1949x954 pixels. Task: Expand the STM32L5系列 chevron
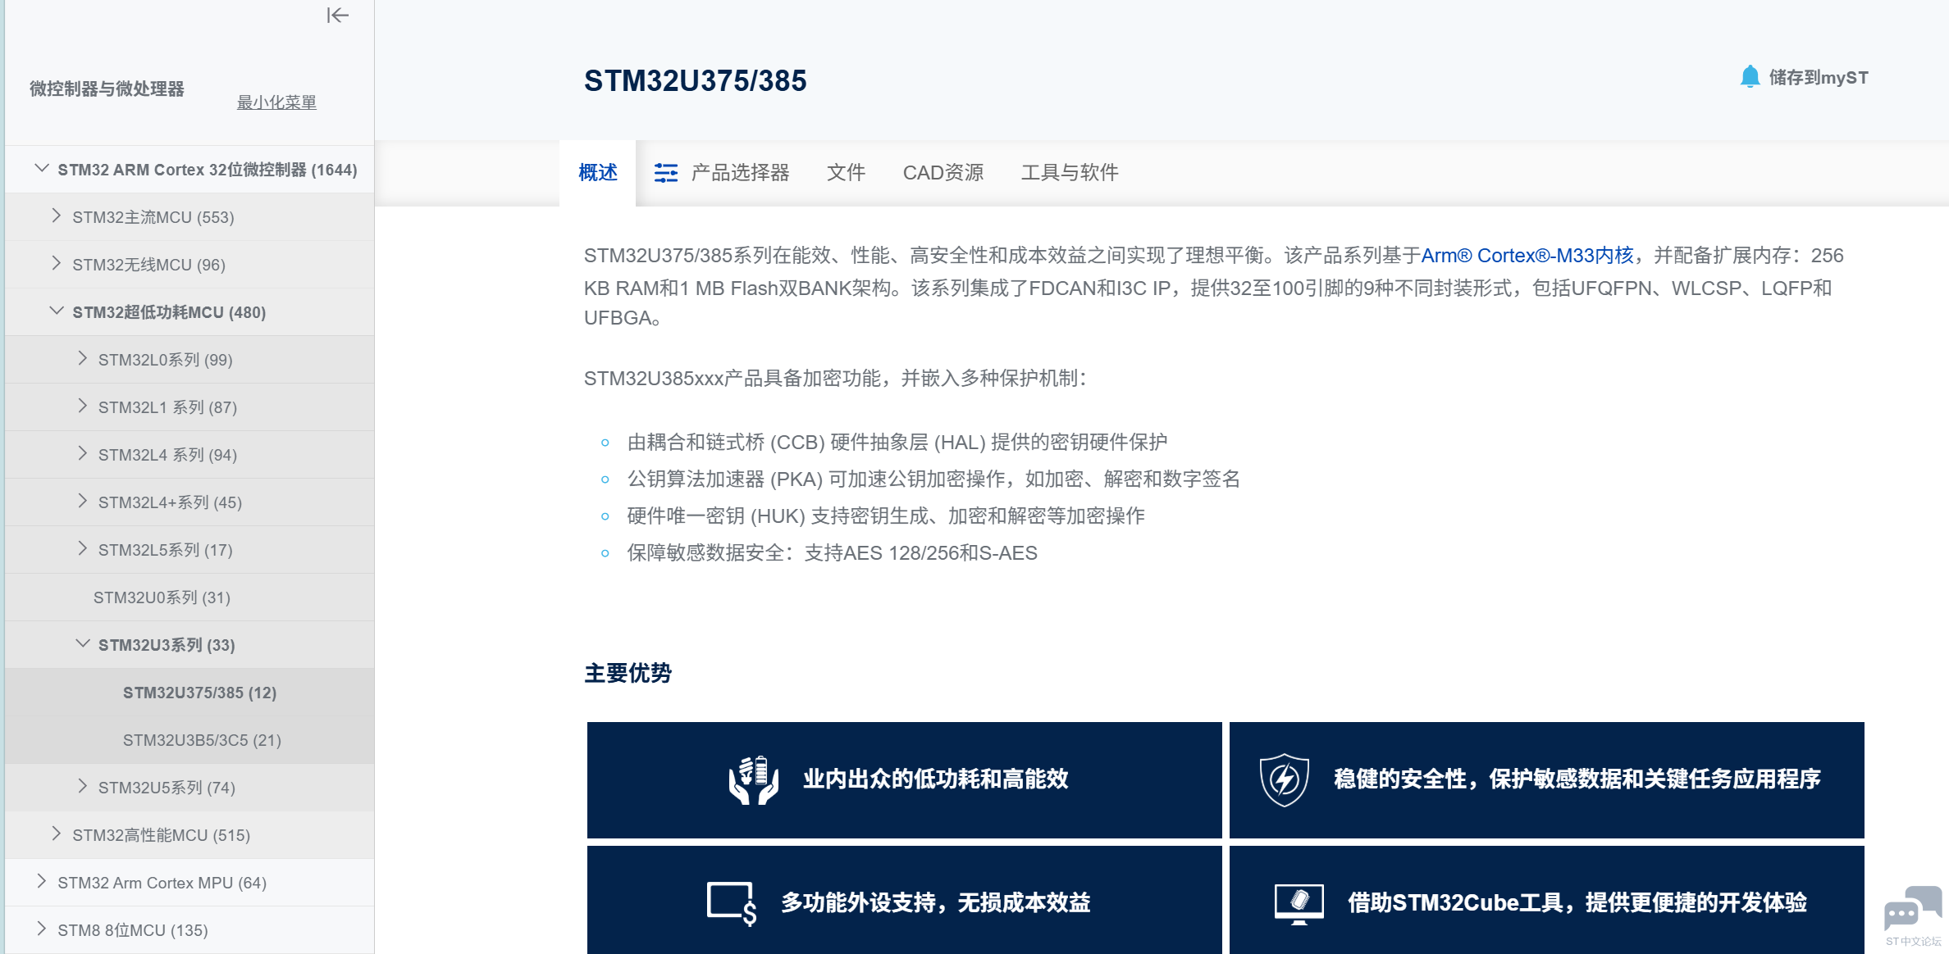click(82, 549)
